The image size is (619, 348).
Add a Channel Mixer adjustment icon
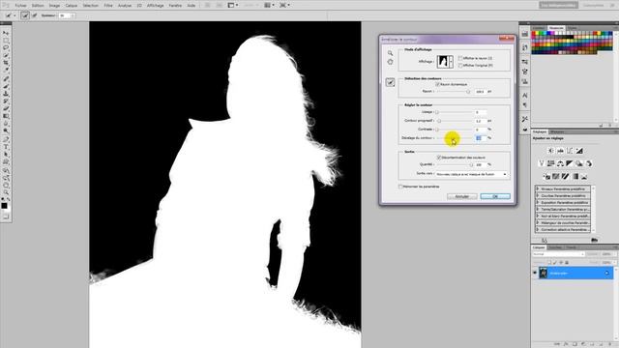pyautogui.click(x=589, y=163)
